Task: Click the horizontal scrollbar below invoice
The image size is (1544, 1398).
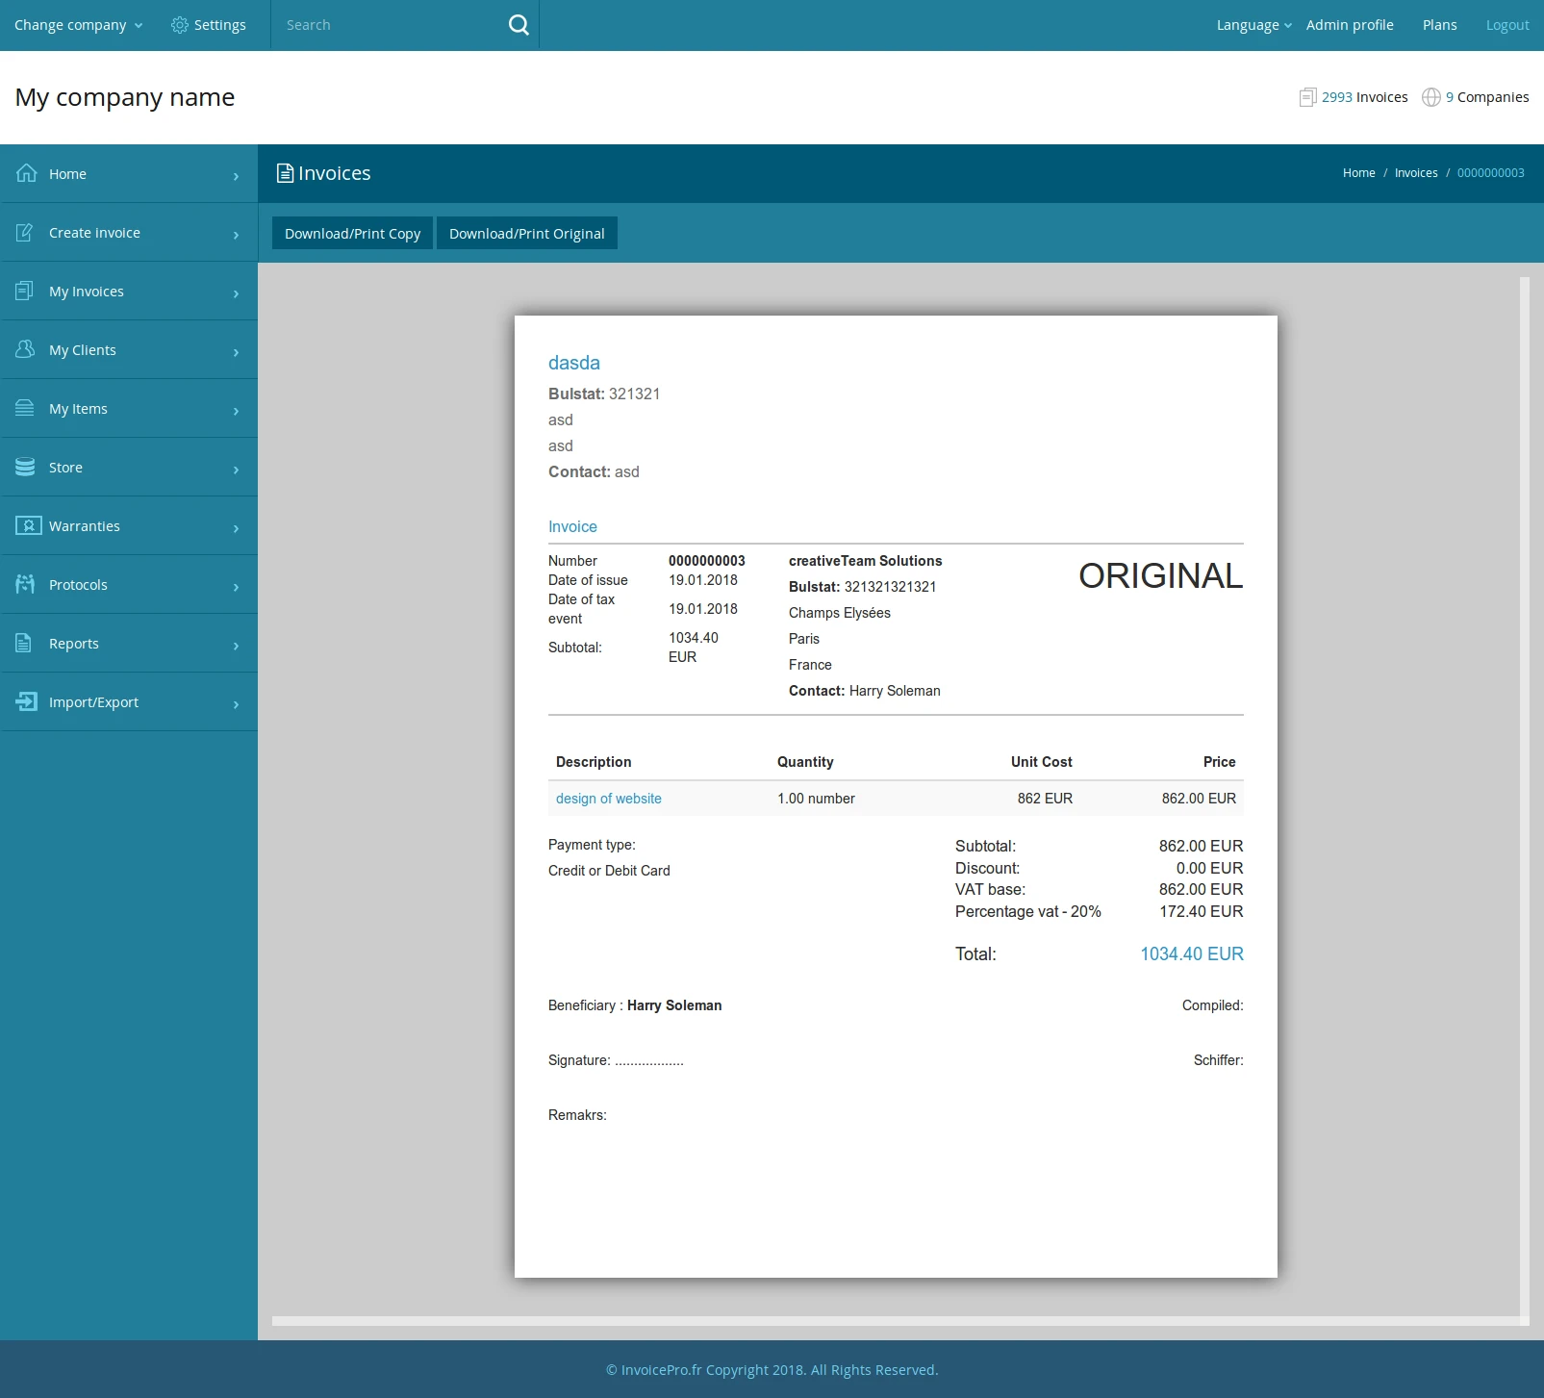Action: pyautogui.click(x=896, y=1321)
